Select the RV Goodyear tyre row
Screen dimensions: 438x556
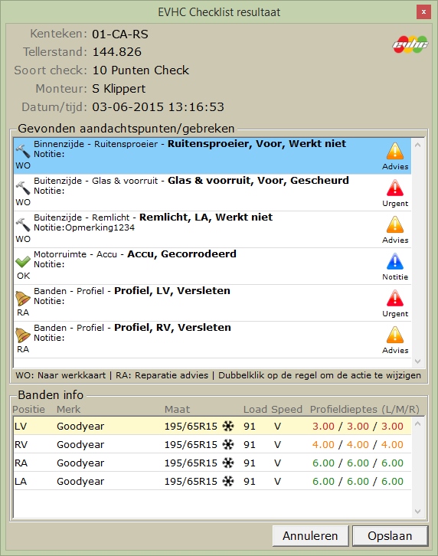(212, 444)
